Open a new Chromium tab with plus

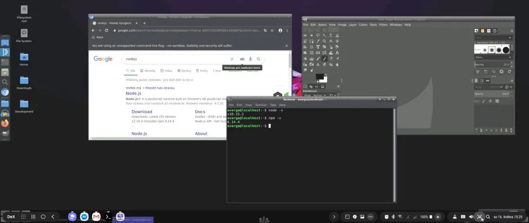pos(145,23)
